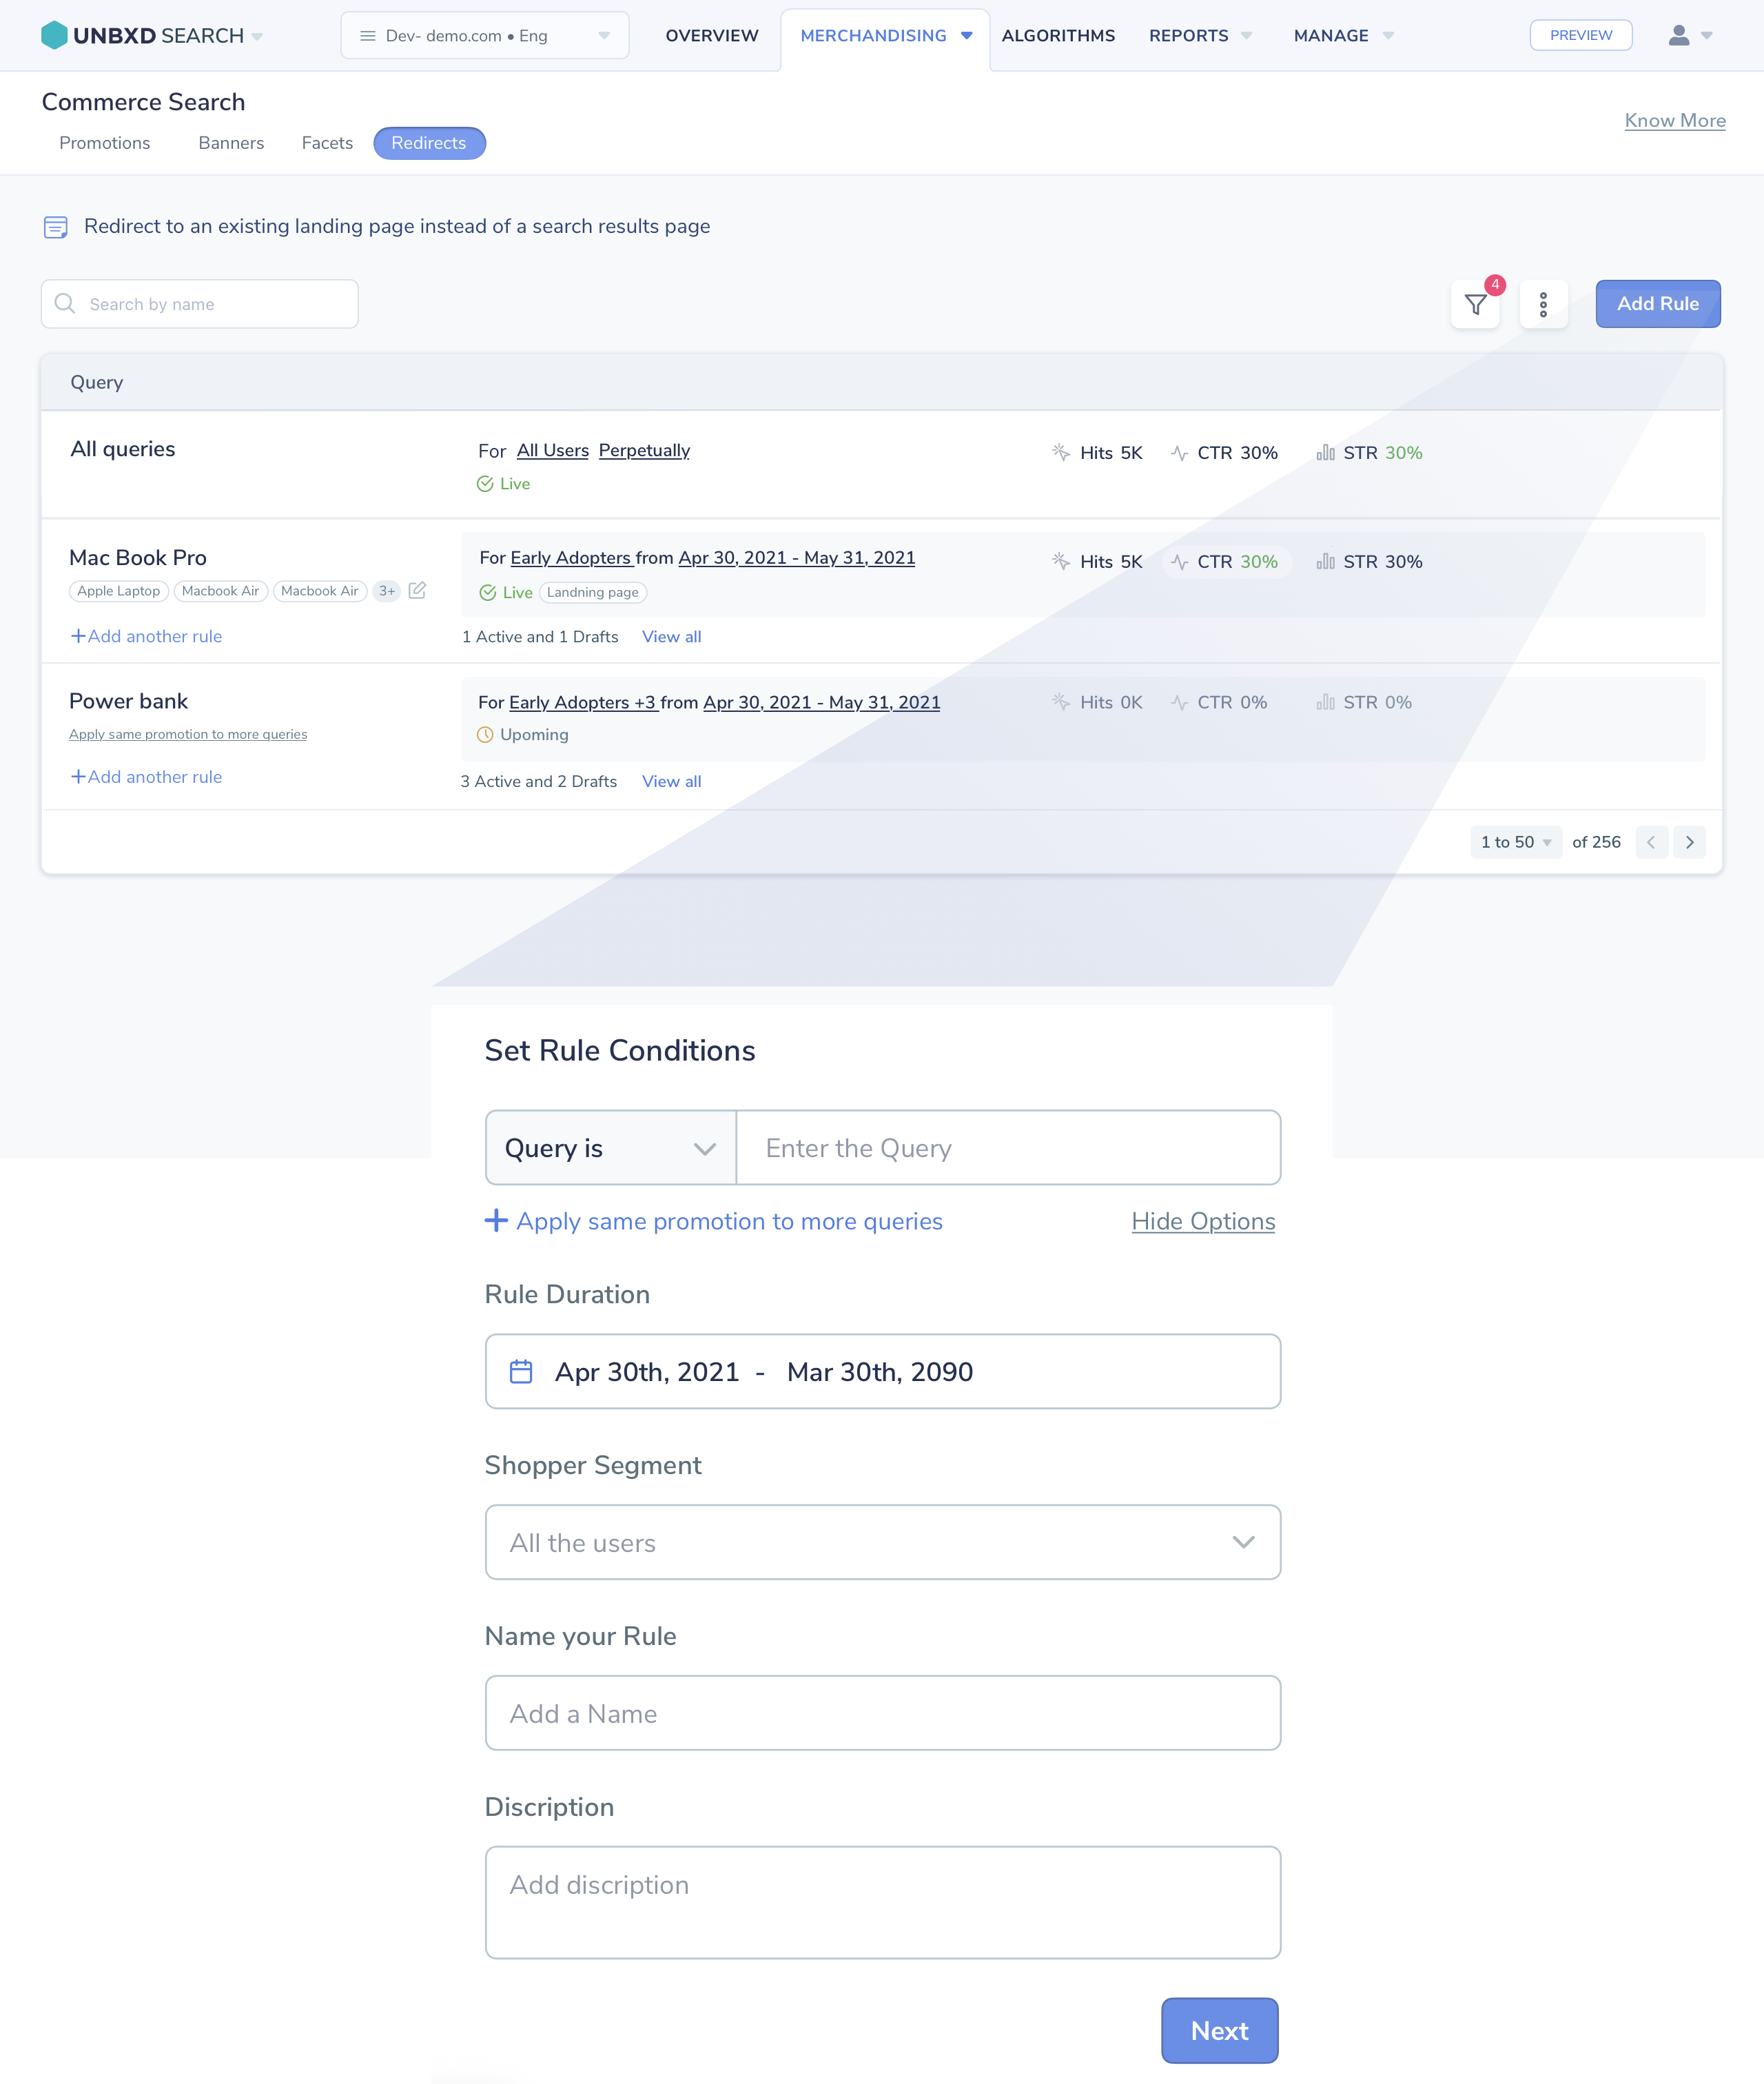Switch to Promotions sub-tab
The image size is (1764, 2084).
coord(105,143)
